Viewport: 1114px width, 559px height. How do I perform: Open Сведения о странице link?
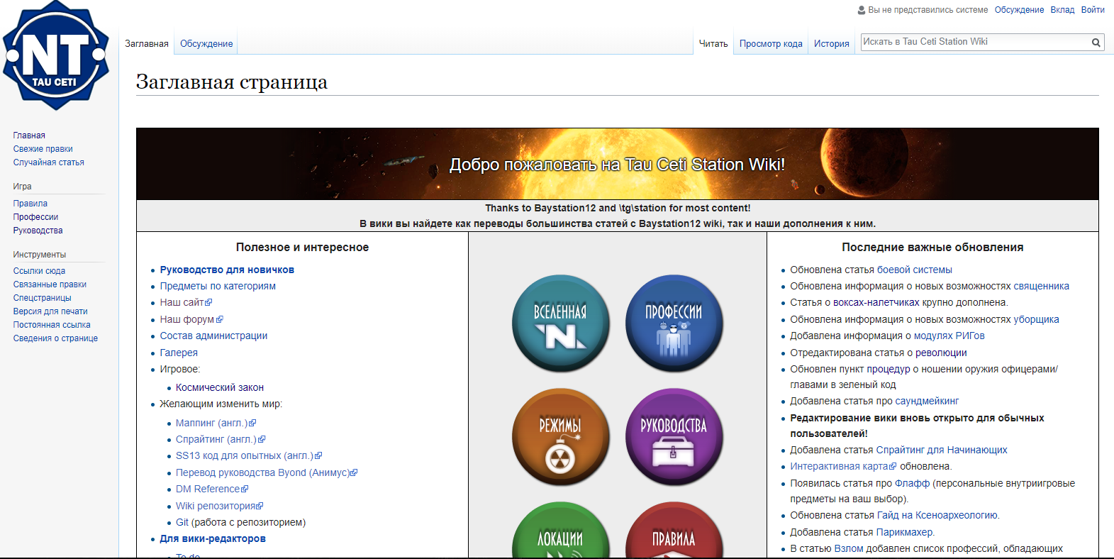55,338
